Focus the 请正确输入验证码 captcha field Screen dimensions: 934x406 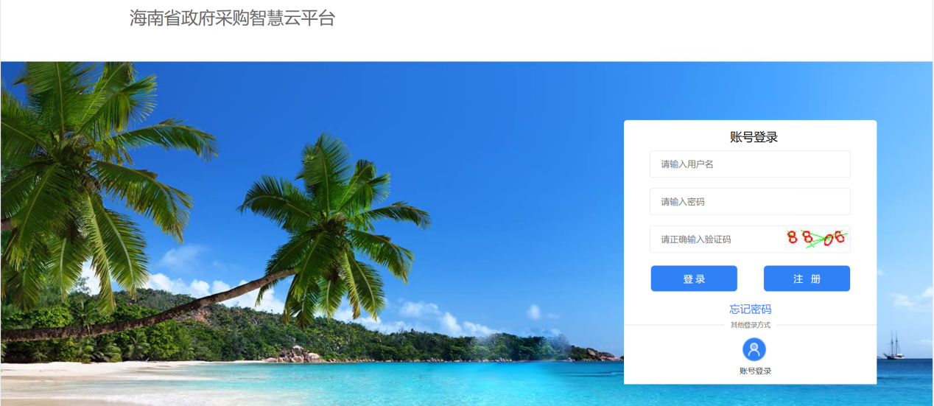pos(716,239)
